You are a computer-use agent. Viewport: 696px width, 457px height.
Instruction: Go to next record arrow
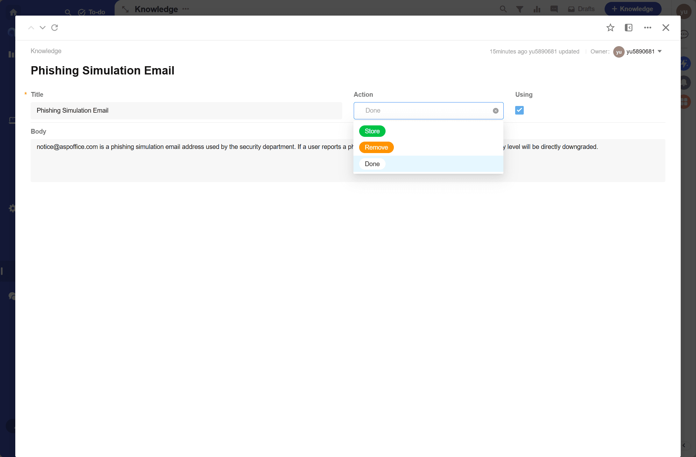coord(42,28)
